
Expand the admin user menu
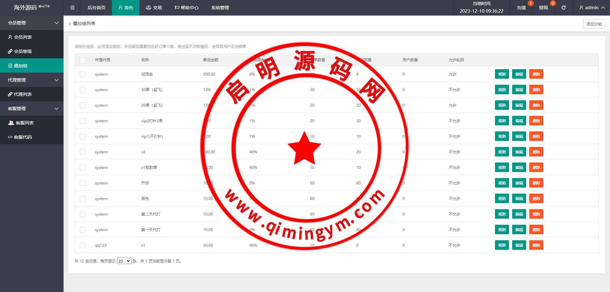pyautogui.click(x=592, y=8)
